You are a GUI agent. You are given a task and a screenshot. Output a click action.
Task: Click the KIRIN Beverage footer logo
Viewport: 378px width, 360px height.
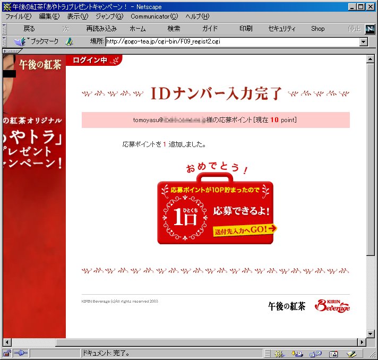coord(332,306)
